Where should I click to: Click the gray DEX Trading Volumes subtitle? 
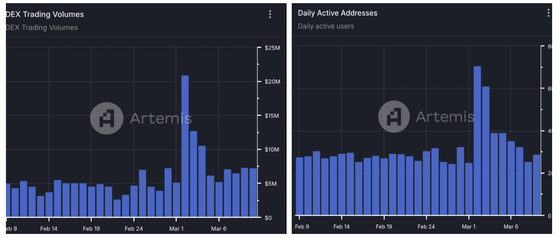(x=42, y=28)
